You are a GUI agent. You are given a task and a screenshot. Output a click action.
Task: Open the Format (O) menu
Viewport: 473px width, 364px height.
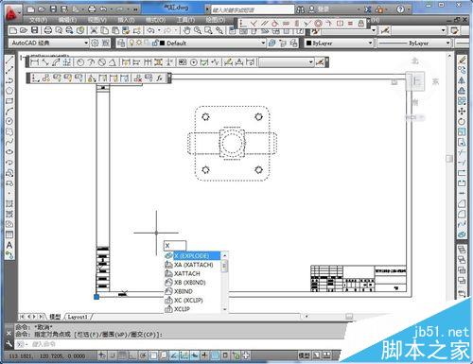[x=155, y=20]
